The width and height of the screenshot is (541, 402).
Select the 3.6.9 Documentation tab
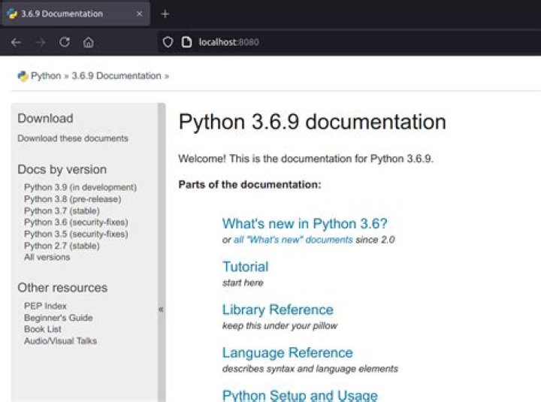tap(76, 14)
